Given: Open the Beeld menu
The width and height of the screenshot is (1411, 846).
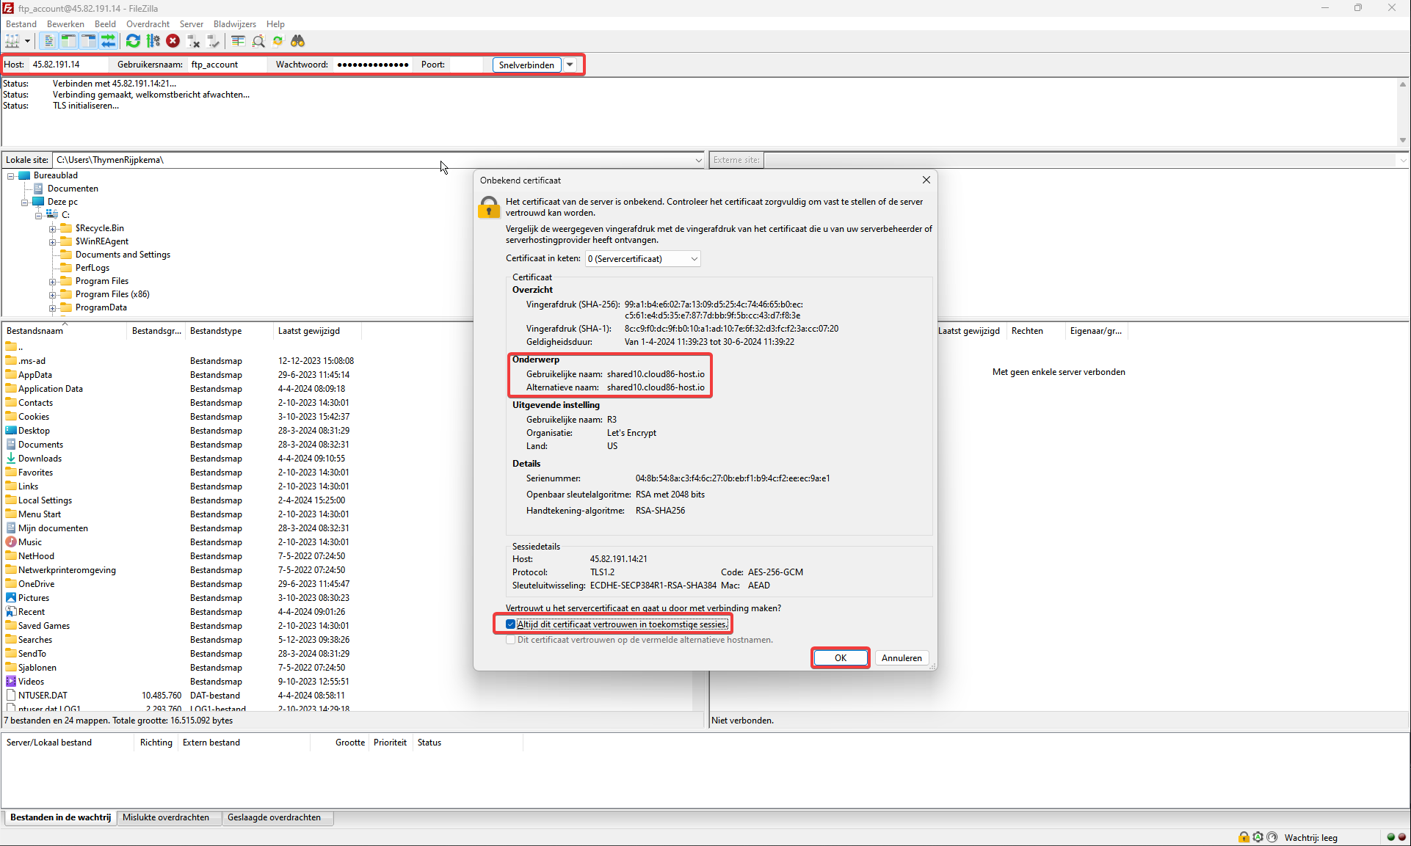Looking at the screenshot, I should [105, 24].
